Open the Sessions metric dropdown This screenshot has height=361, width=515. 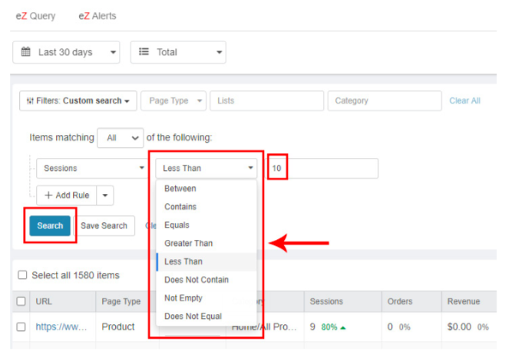(x=92, y=168)
